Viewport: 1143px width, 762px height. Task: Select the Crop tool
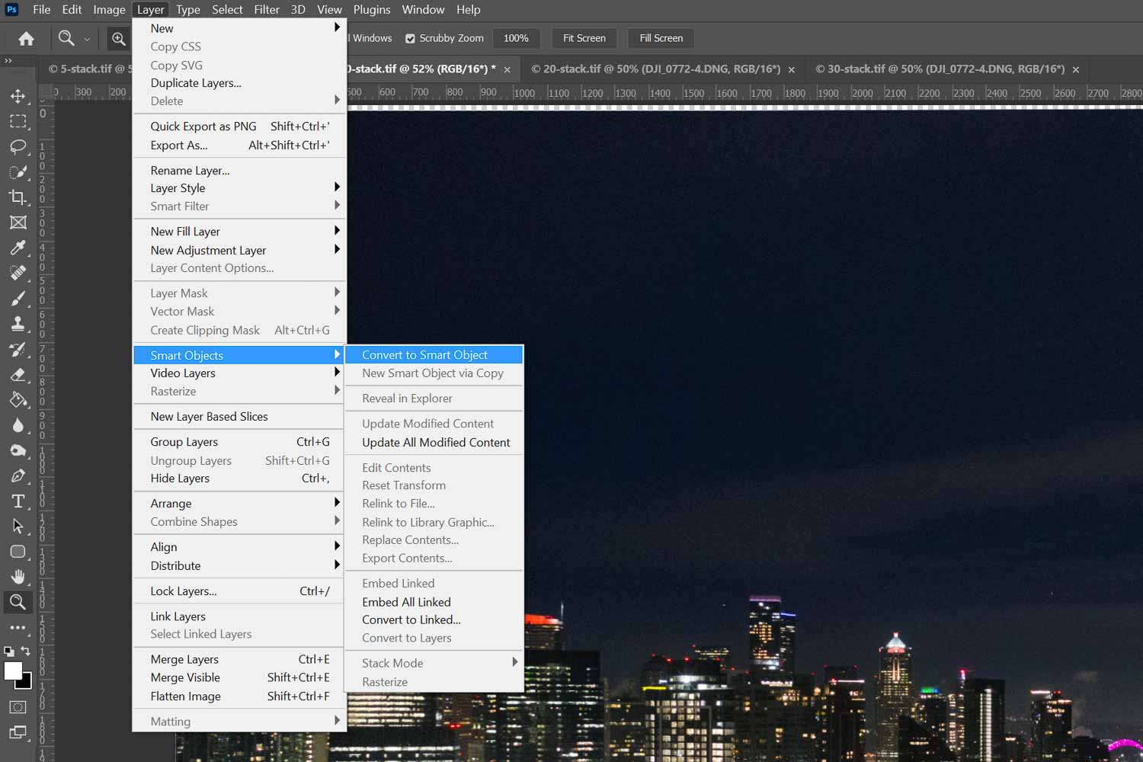(18, 197)
